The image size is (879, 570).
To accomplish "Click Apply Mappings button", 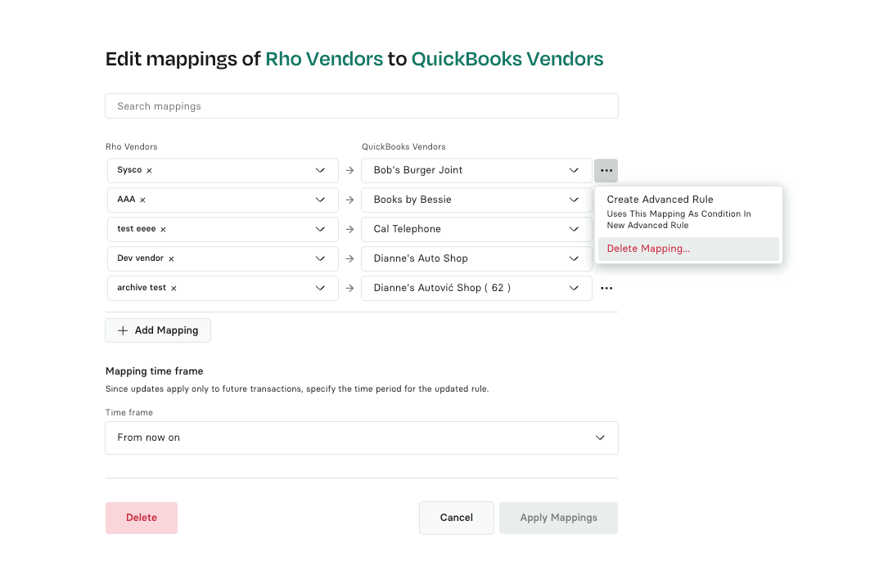I will click(558, 518).
